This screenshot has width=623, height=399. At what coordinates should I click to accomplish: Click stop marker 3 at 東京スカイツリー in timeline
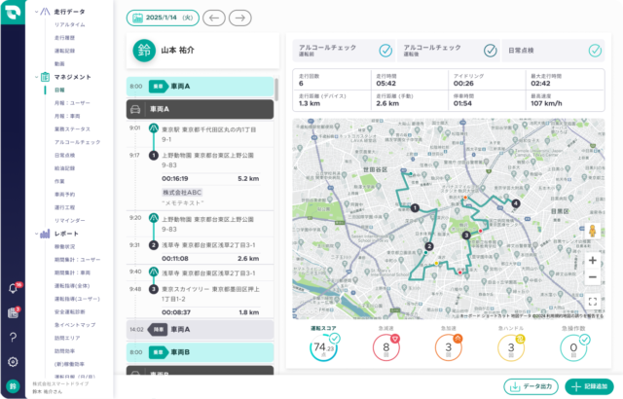tap(154, 289)
